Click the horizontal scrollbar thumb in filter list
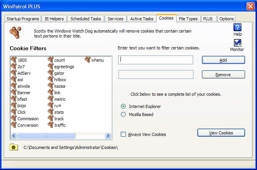 (x=46, y=136)
